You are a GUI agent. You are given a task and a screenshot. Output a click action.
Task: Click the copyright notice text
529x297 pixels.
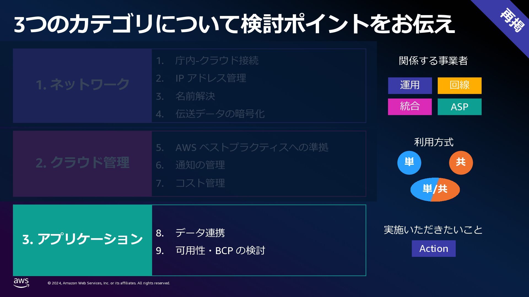pos(109,283)
